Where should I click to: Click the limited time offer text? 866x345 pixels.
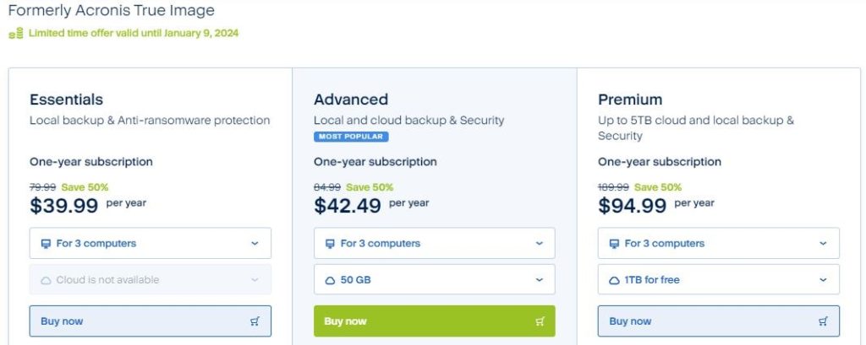coord(134,33)
